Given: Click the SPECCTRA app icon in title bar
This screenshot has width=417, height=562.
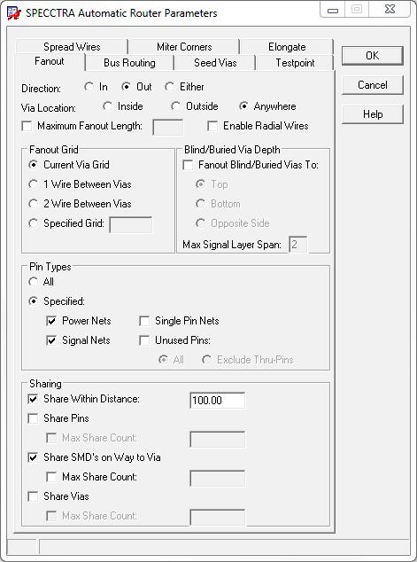Looking at the screenshot, I should (x=14, y=13).
